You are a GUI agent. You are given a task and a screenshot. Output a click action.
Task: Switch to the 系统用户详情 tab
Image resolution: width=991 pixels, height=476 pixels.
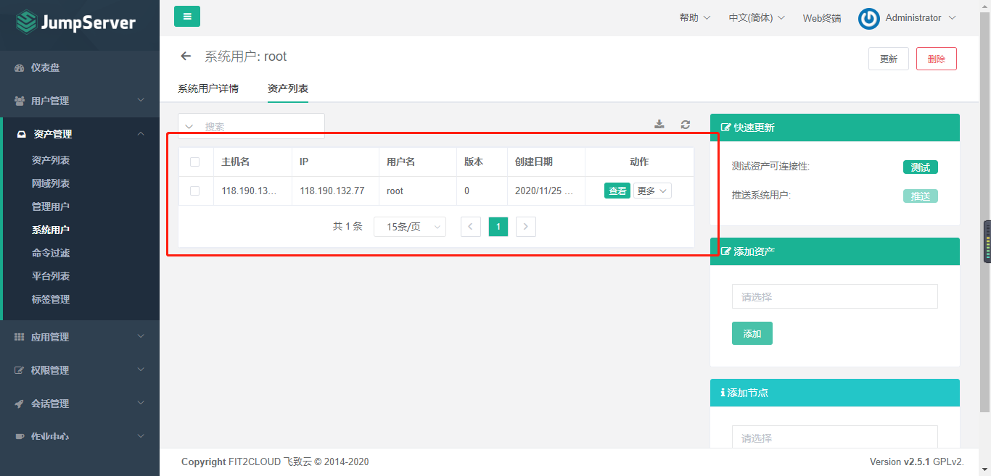tap(208, 89)
